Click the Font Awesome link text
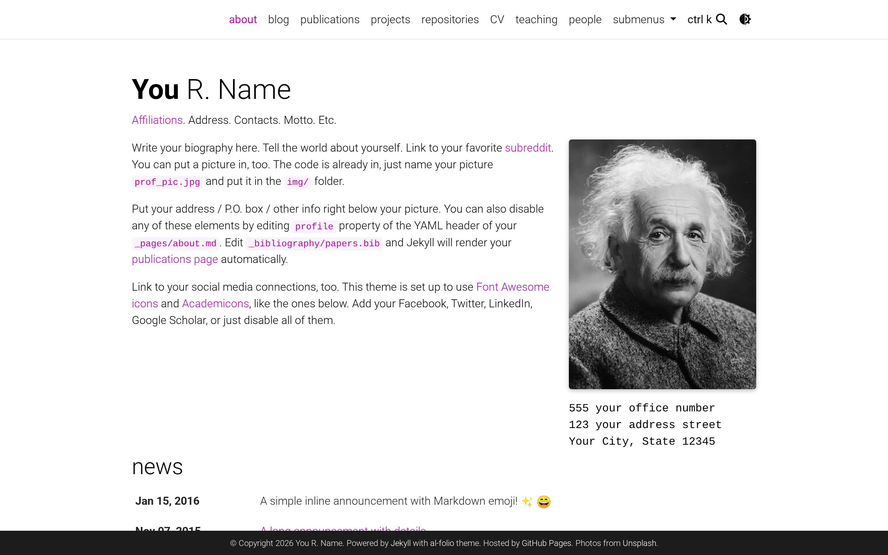888x555 pixels. pos(513,287)
